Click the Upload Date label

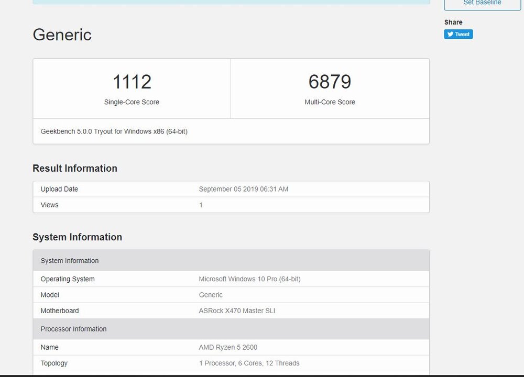(59, 189)
